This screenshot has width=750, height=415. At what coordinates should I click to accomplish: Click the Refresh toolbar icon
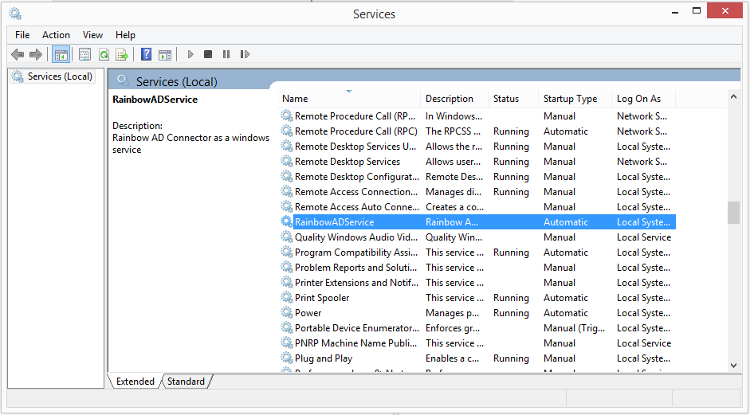(x=104, y=54)
